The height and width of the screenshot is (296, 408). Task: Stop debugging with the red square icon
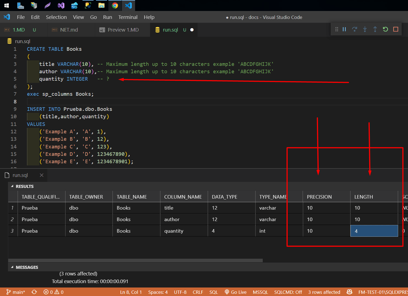(x=396, y=29)
